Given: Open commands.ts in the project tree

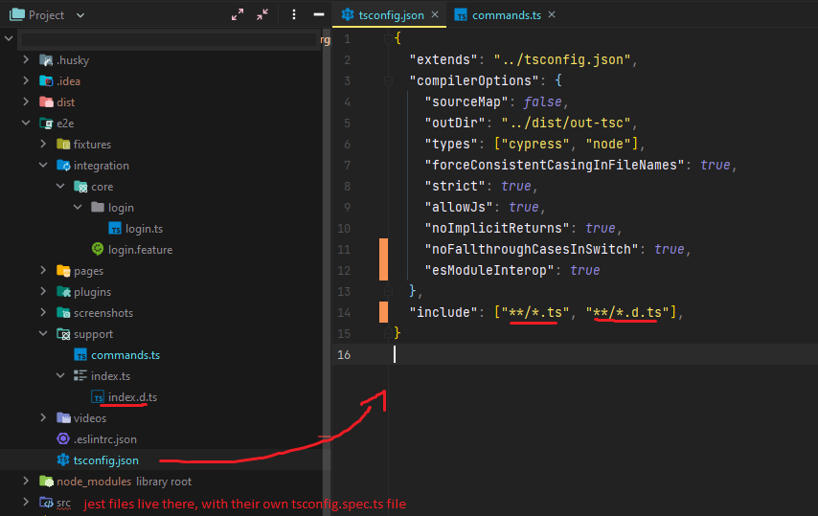Looking at the screenshot, I should pyautogui.click(x=125, y=355).
